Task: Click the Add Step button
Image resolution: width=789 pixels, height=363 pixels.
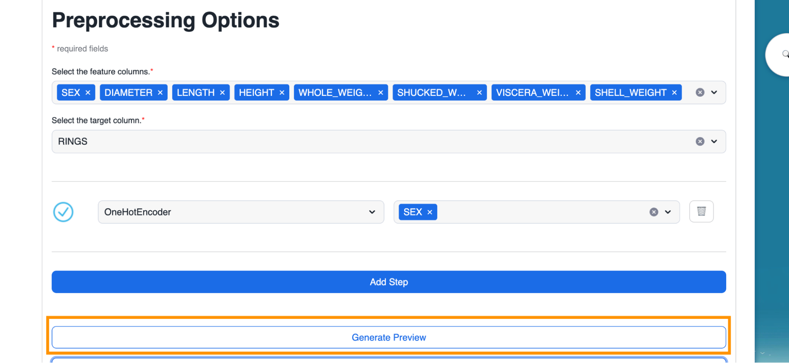Action: coord(389,282)
